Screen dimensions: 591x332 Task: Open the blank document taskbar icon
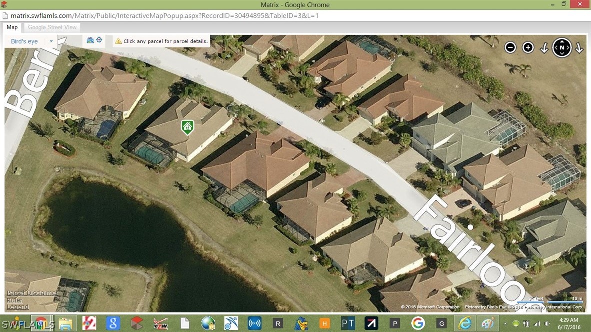(184, 323)
